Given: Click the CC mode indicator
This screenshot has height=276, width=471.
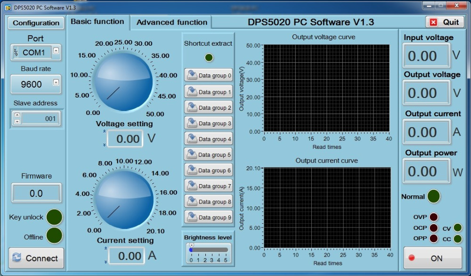Looking at the screenshot, I should pyautogui.click(x=457, y=239).
